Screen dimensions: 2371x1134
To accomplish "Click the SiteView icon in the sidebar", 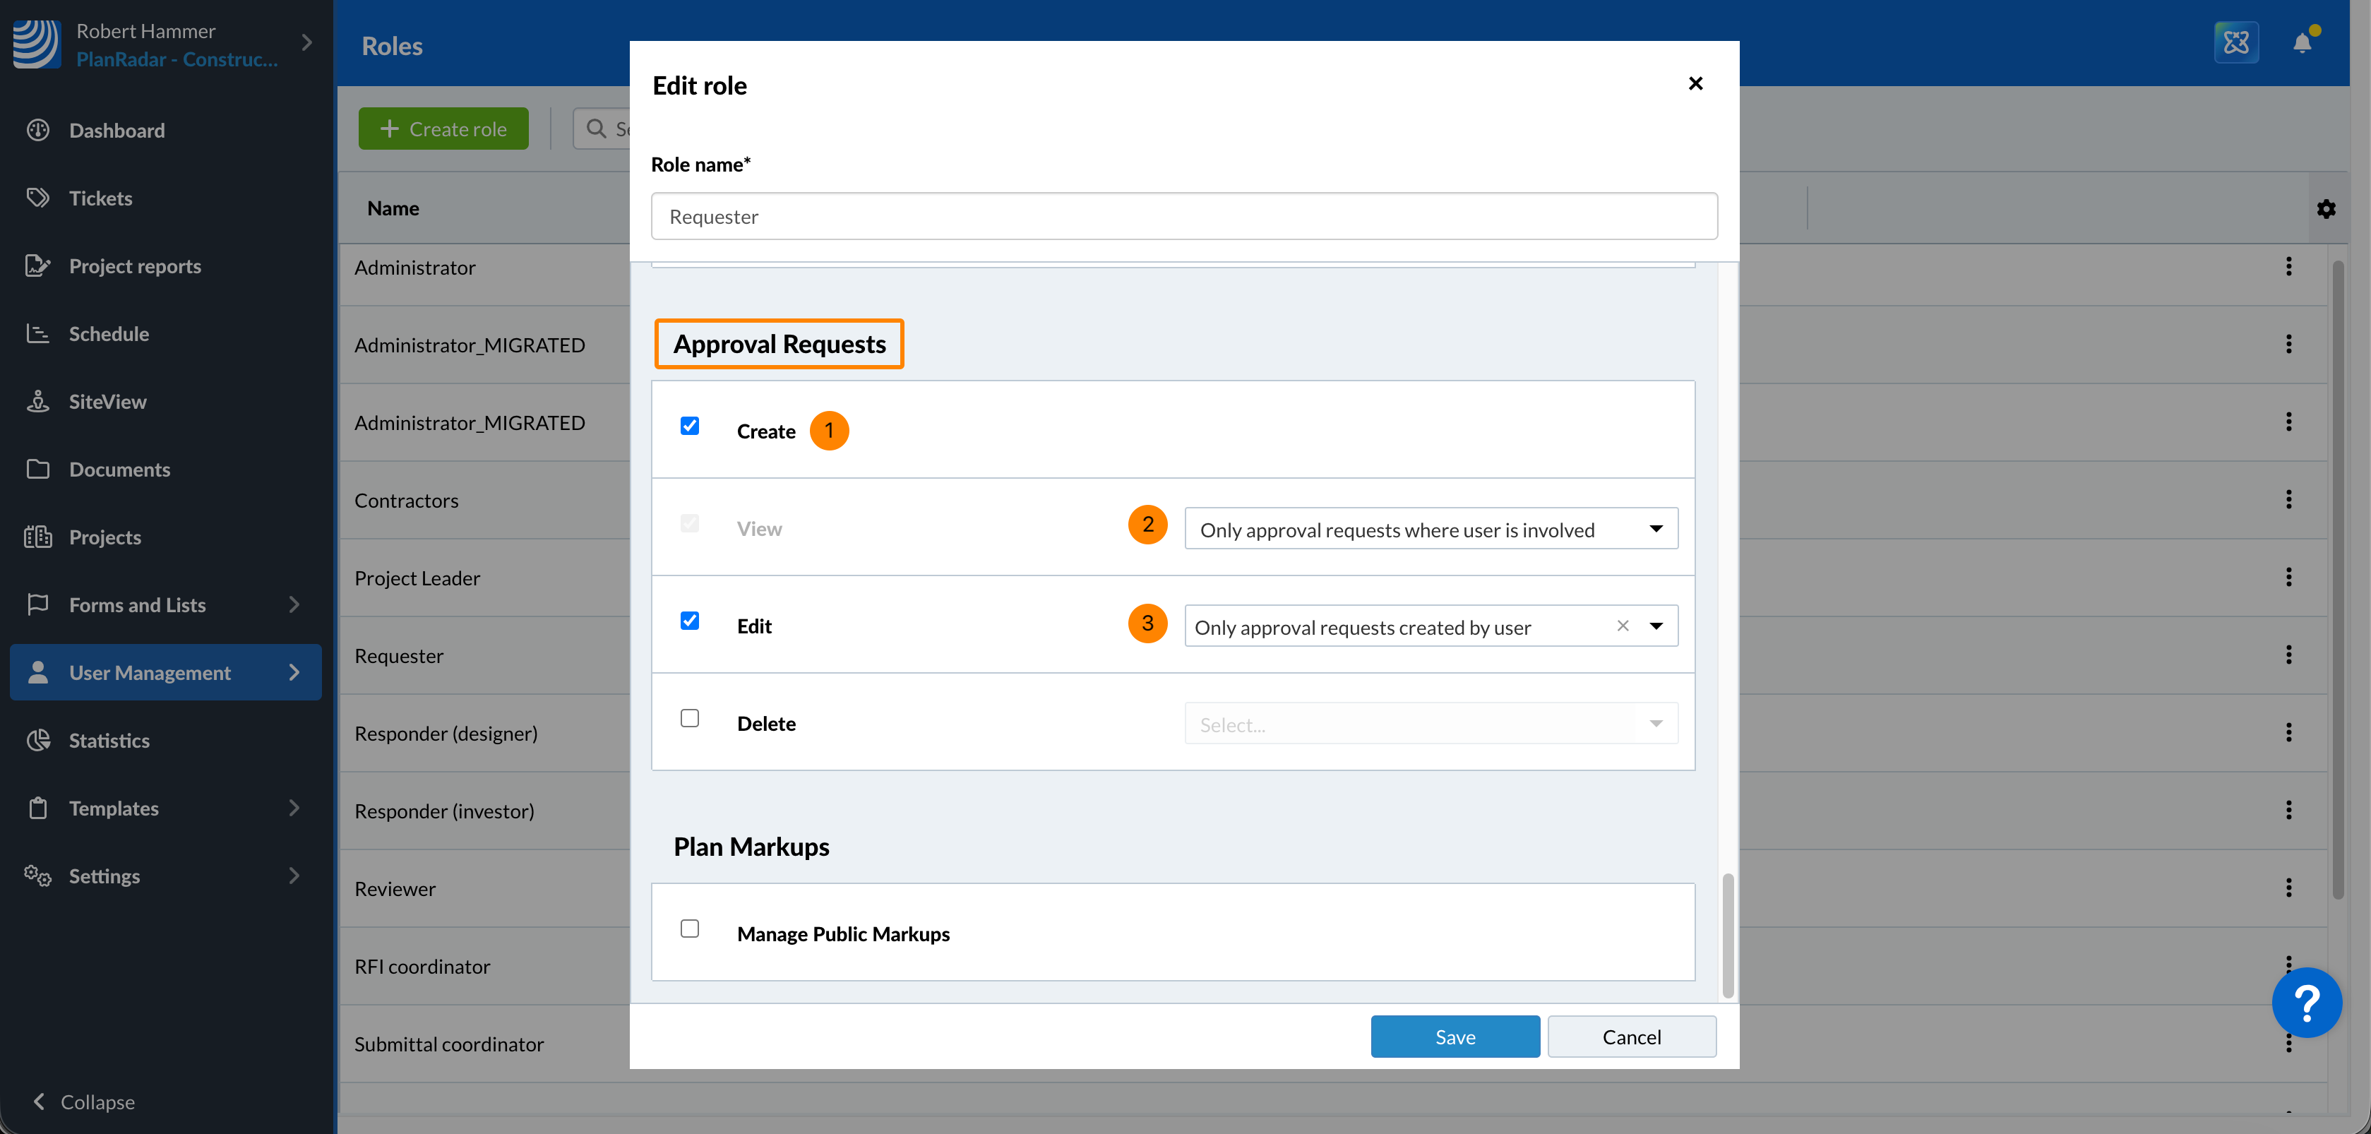I will [37, 401].
